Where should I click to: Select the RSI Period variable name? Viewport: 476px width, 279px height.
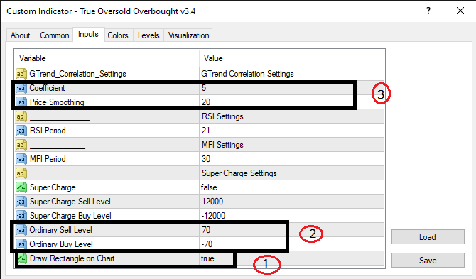48,131
